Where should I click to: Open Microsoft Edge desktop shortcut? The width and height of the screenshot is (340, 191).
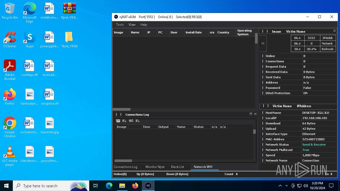pyautogui.click(x=29, y=12)
